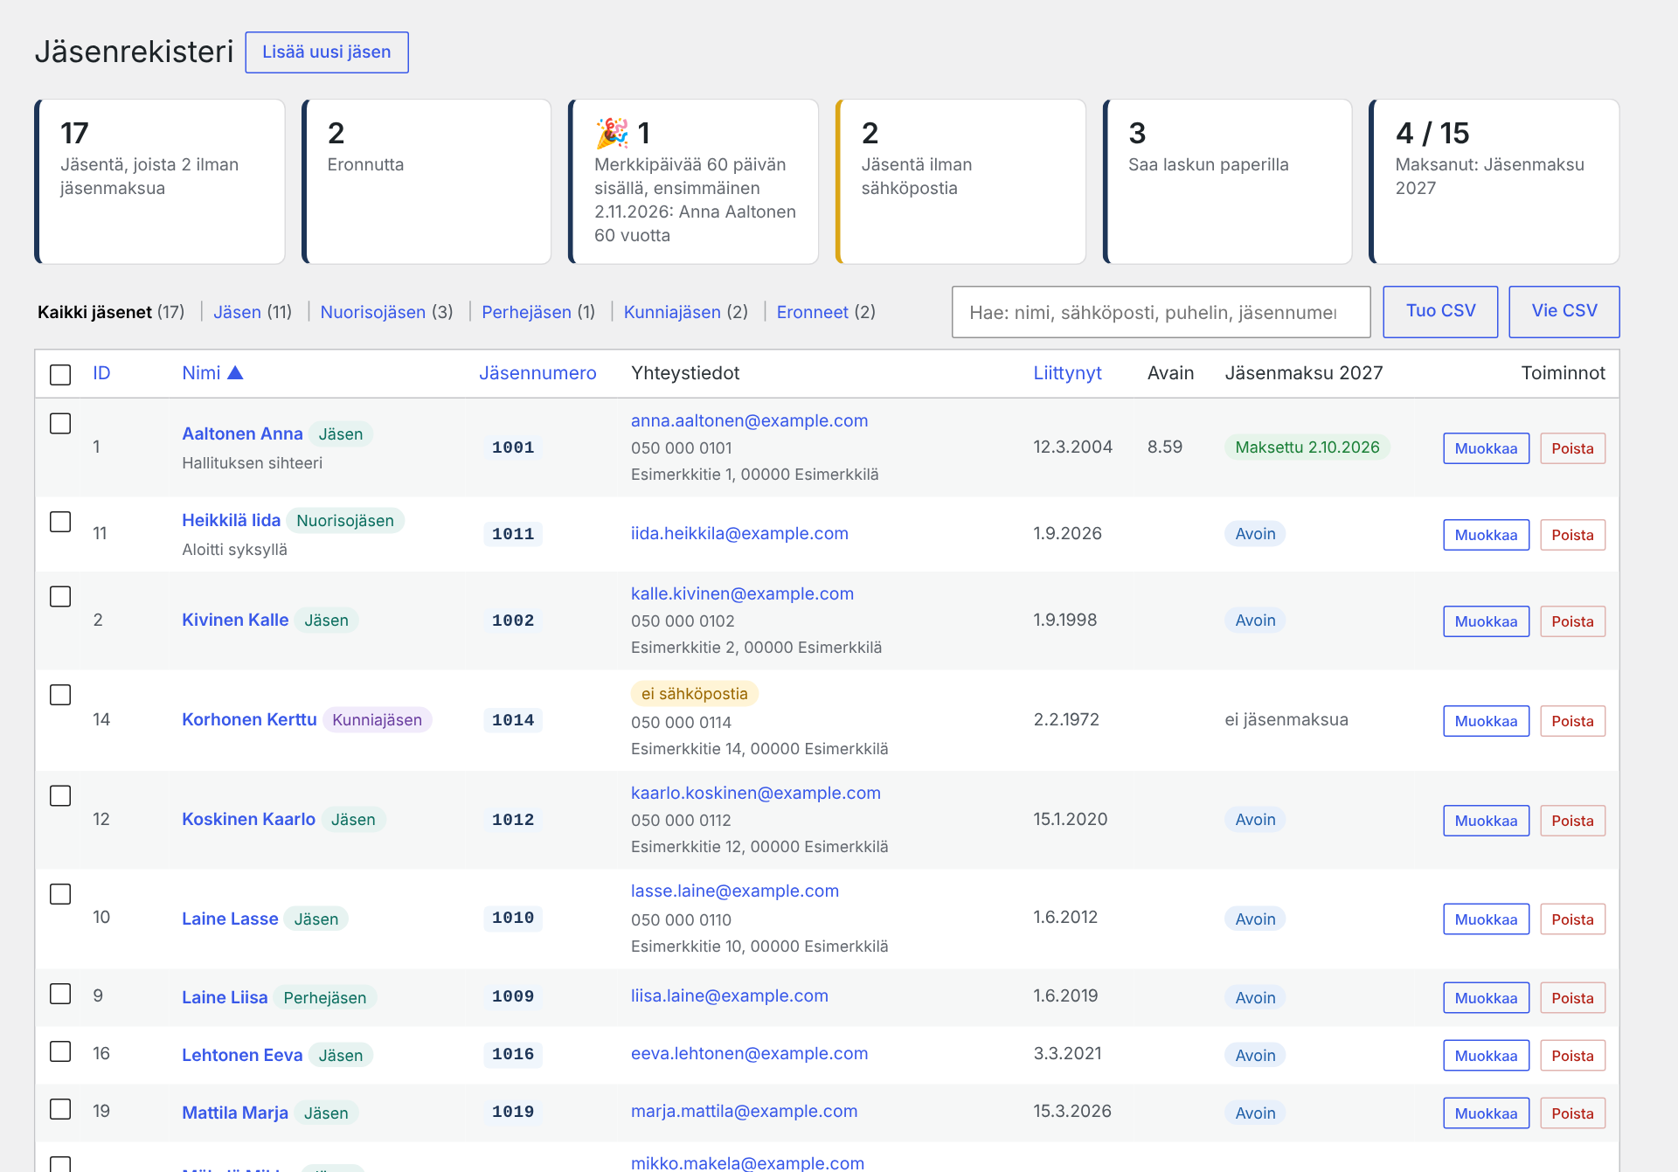Edit Heikkilä Iida with Muokkaa button
1678x1172 pixels.
[x=1486, y=535]
